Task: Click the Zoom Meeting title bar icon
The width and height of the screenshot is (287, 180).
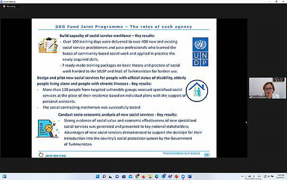Action: tap(3, 2)
